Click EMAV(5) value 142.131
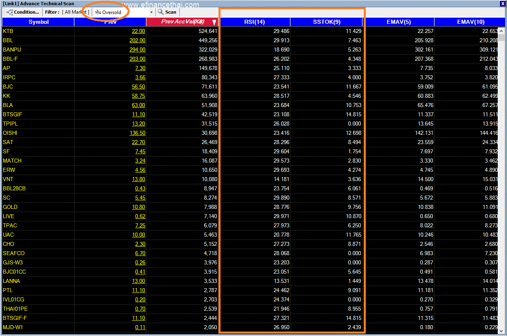 [x=424, y=133]
